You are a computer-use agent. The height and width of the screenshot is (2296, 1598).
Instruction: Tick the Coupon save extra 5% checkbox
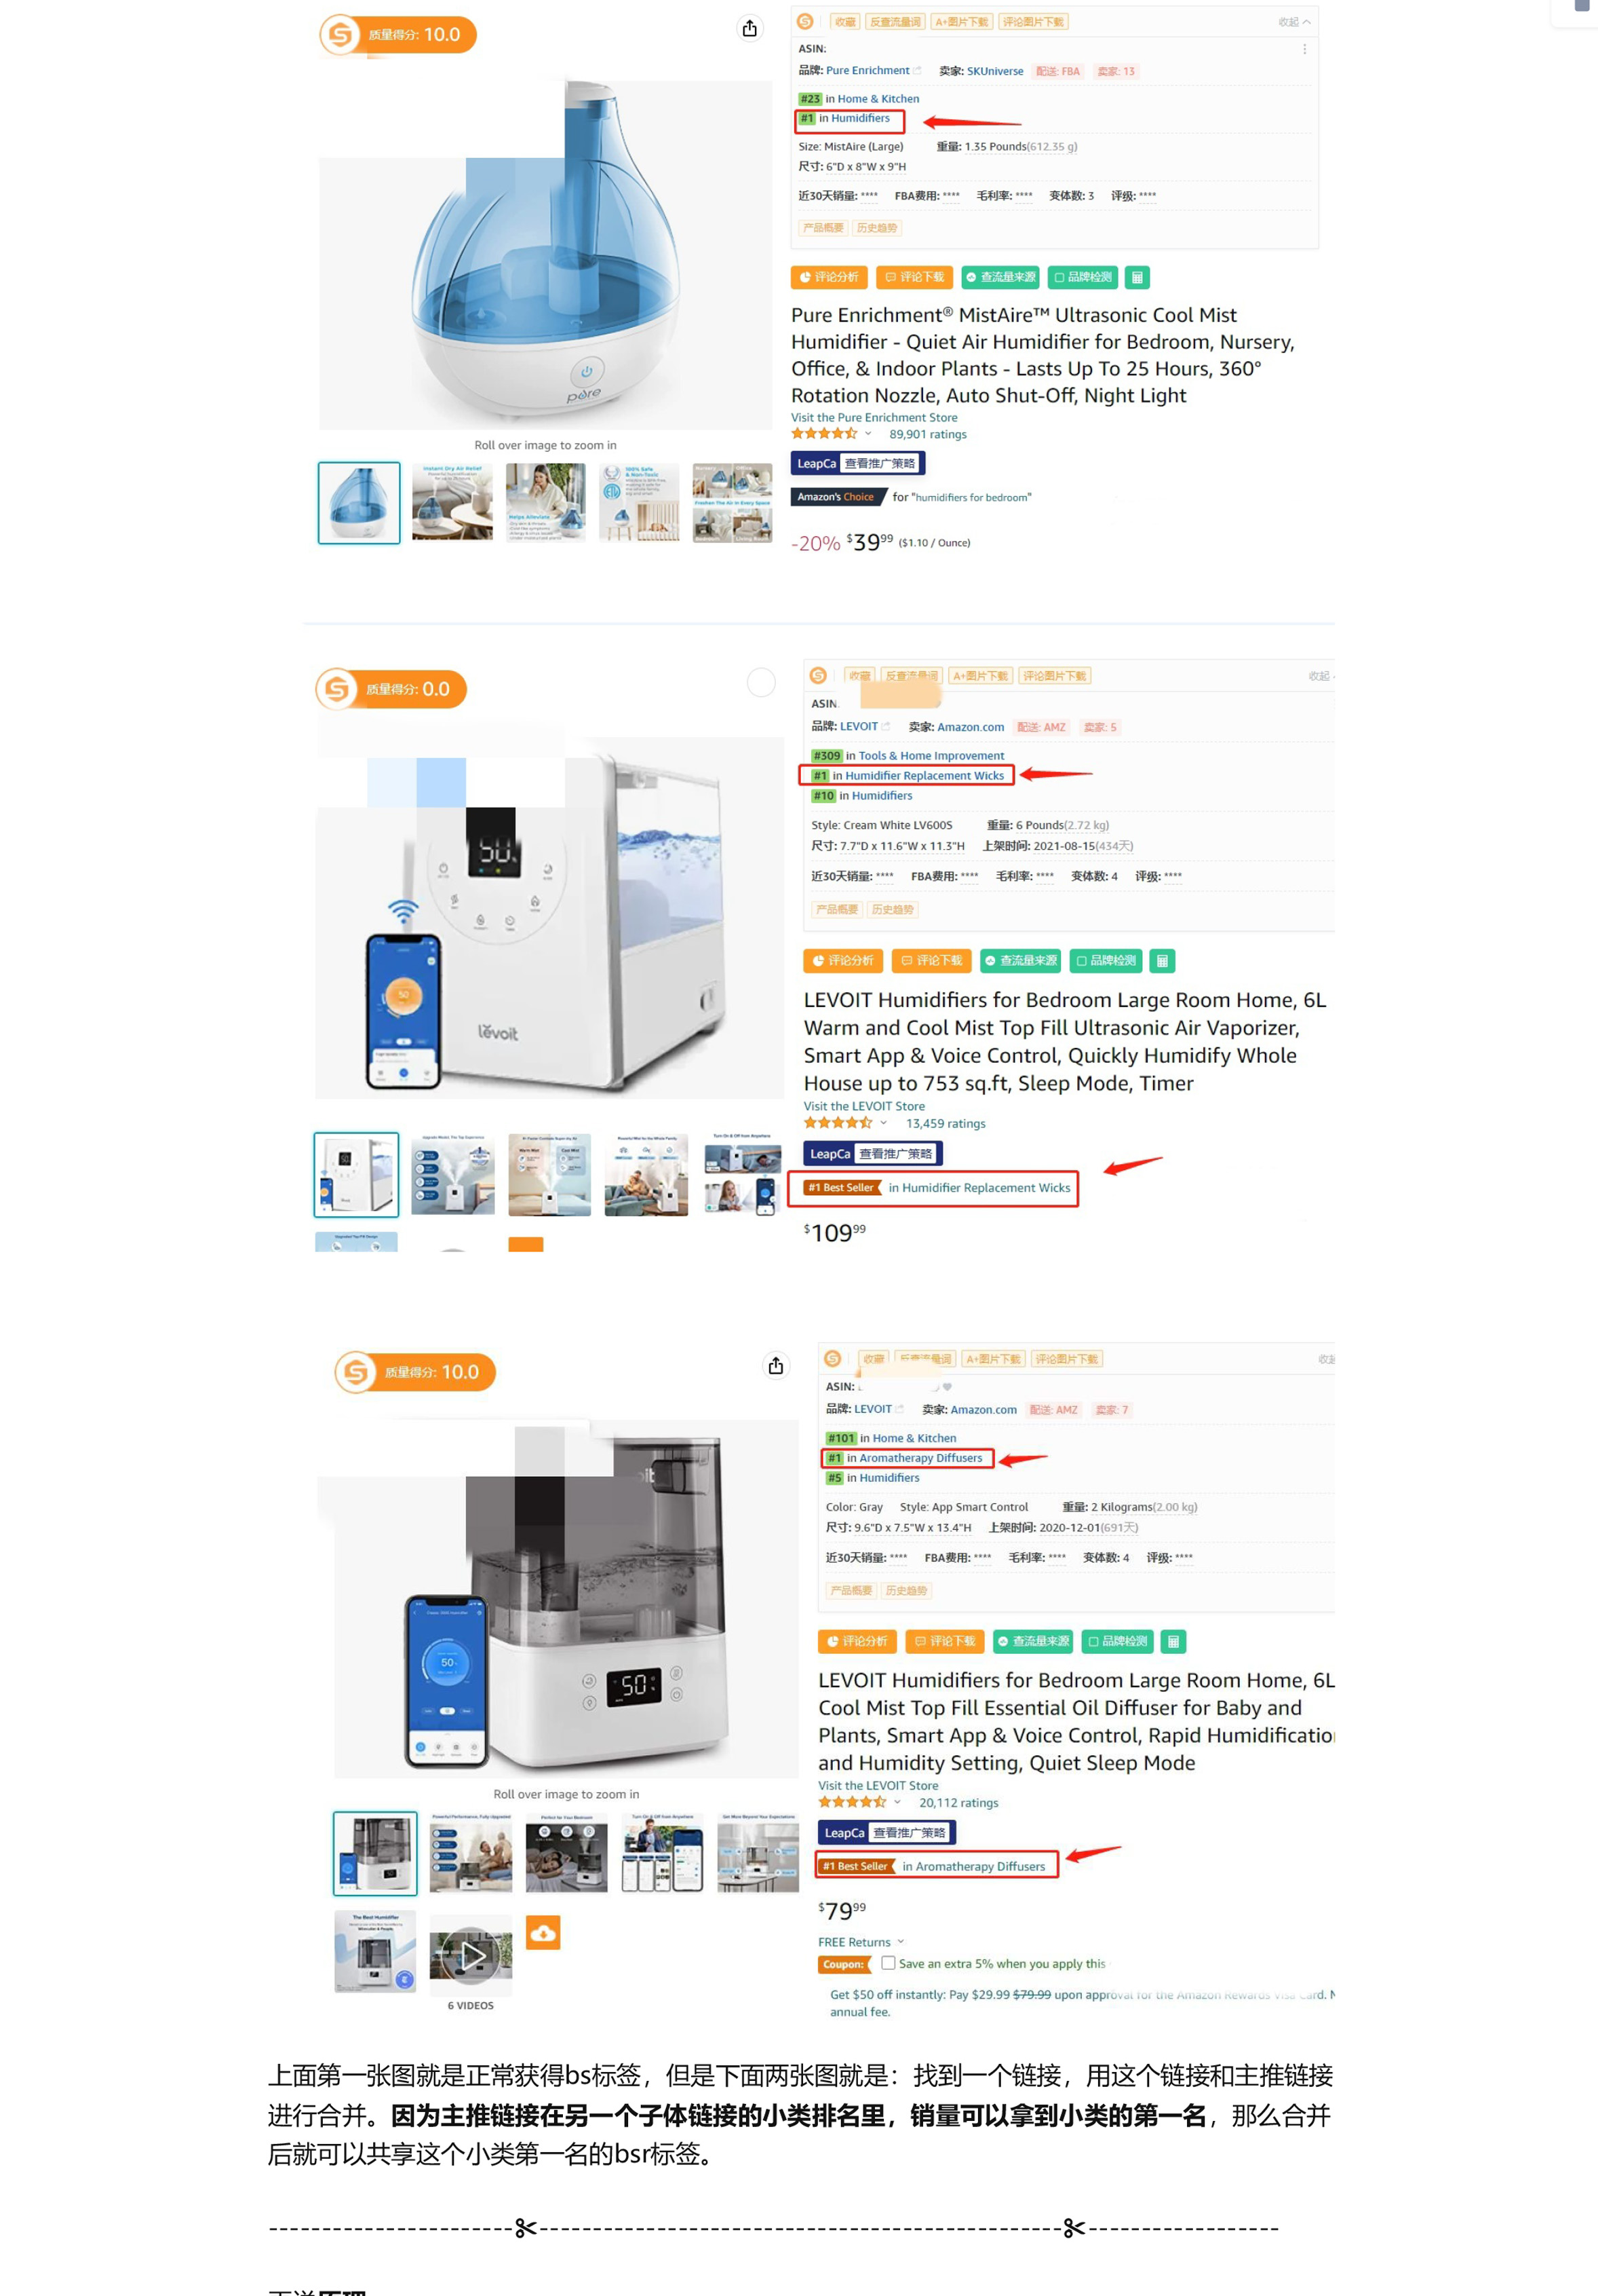pyautogui.click(x=887, y=1963)
